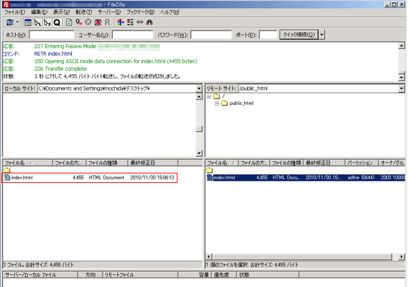Open 表示(V) menu

tap(62, 12)
